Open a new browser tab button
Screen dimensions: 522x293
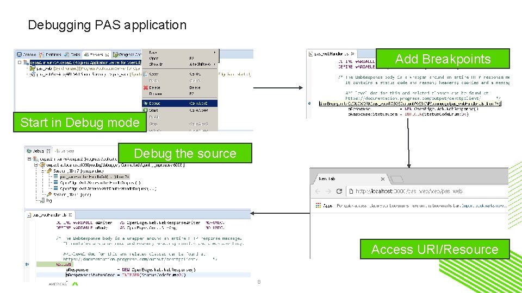[x=396, y=180]
